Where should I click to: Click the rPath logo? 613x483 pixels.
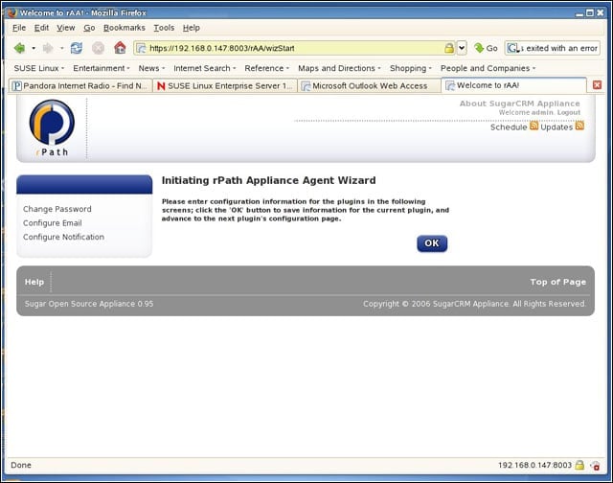[x=52, y=128]
